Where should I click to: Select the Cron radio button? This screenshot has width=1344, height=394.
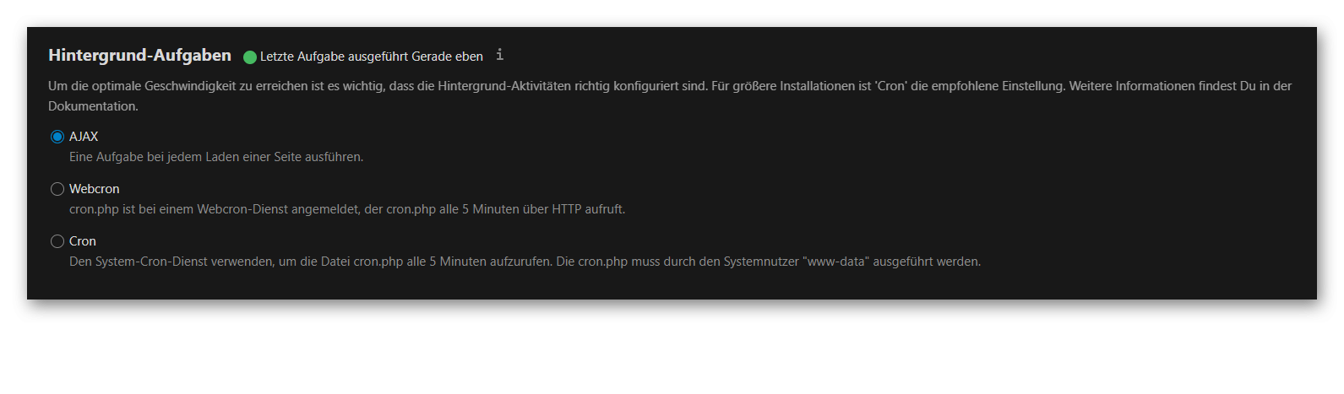(x=57, y=241)
